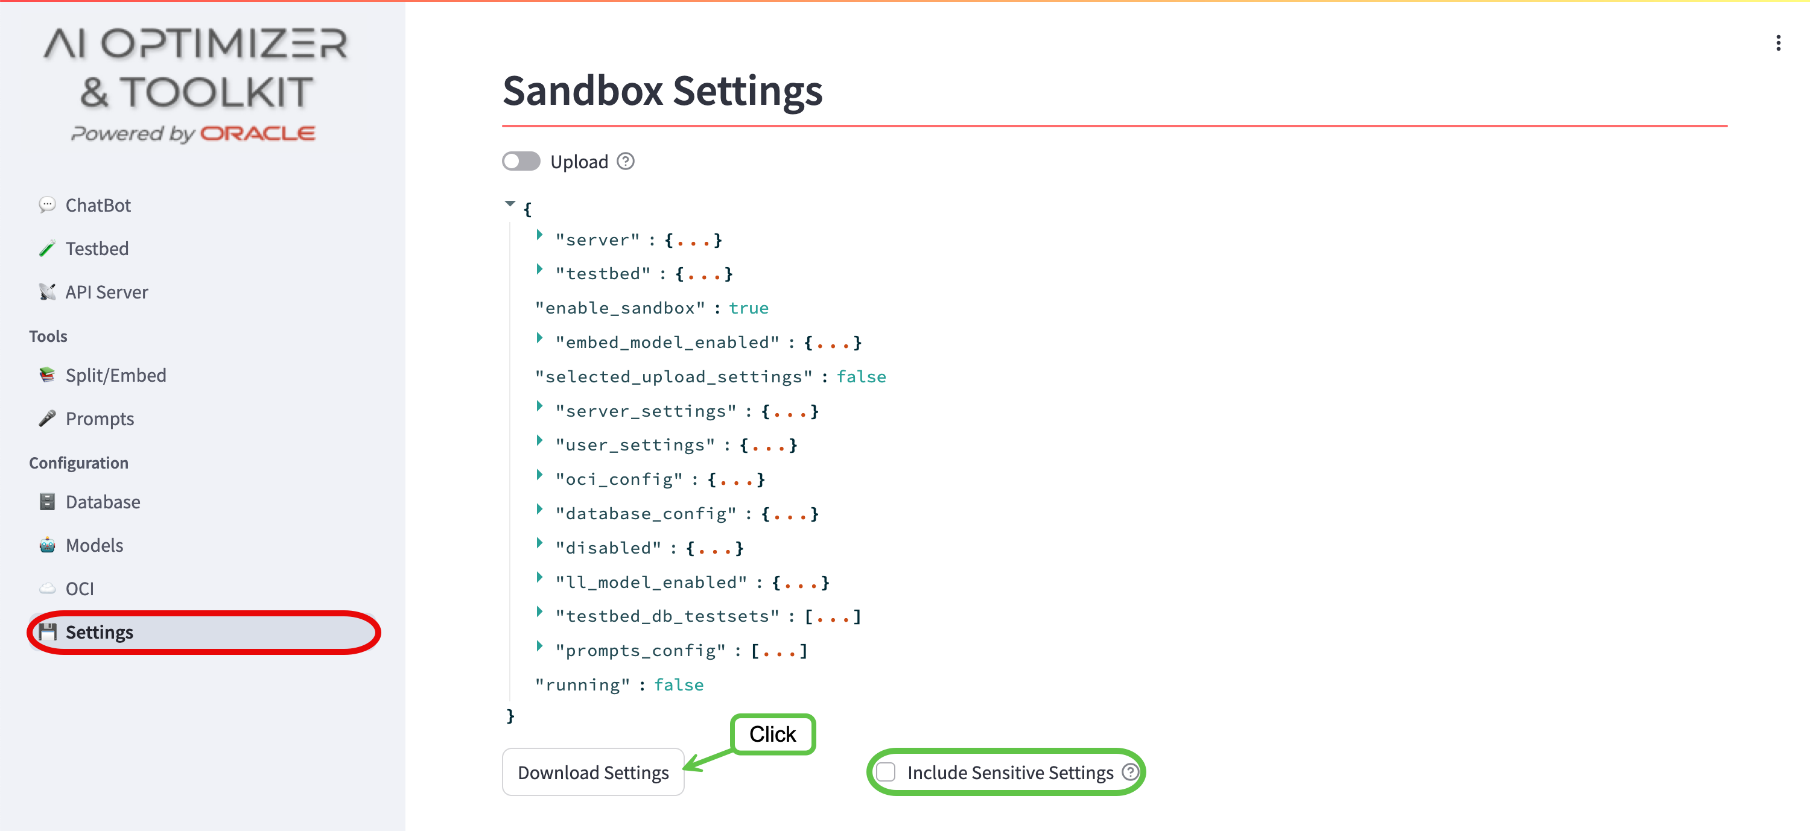Click the Database cabinet icon

click(x=47, y=502)
